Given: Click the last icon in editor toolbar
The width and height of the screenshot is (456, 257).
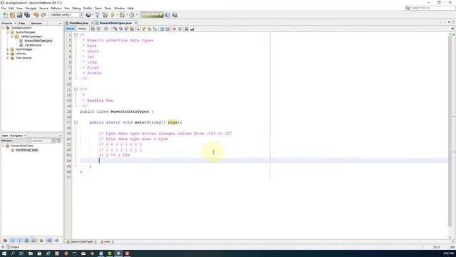Looking at the screenshot, I should pyautogui.click(x=192, y=29).
